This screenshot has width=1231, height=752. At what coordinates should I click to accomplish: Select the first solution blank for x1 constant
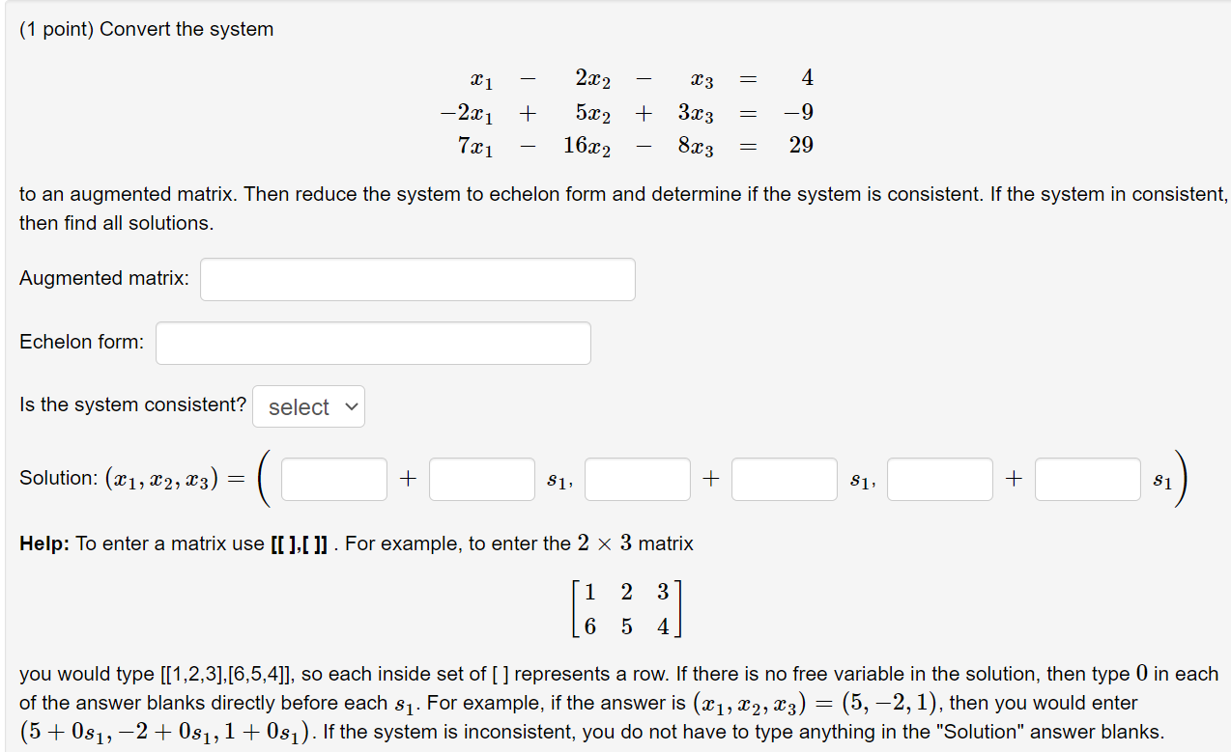(333, 478)
